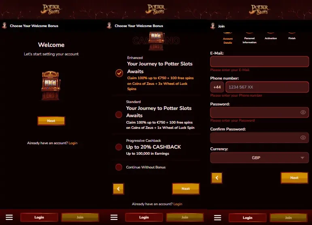This screenshot has height=225, width=312.
Task: Click 'Please enter your Password' error text
Action: click(232, 120)
